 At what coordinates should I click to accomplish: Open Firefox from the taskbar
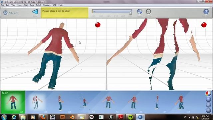[x=43, y=117]
